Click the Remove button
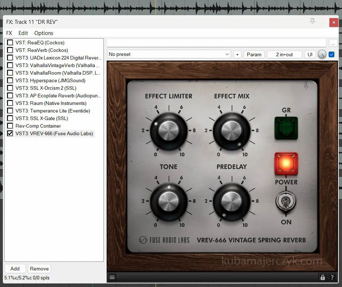Image resolution: width=342 pixels, height=287 pixels. [39, 269]
